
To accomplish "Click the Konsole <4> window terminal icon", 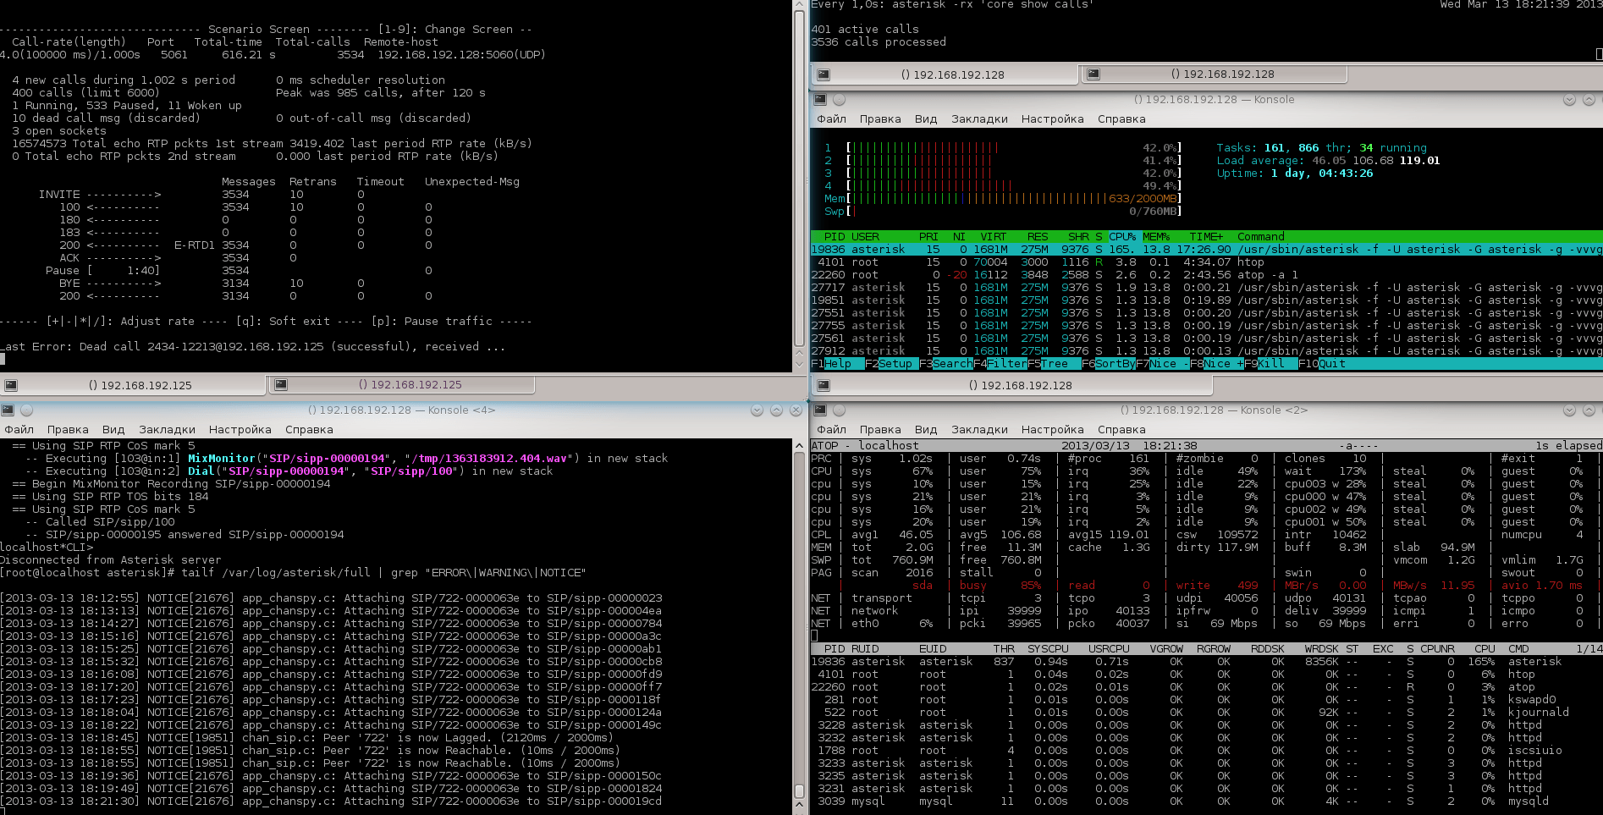I will pyautogui.click(x=8, y=410).
